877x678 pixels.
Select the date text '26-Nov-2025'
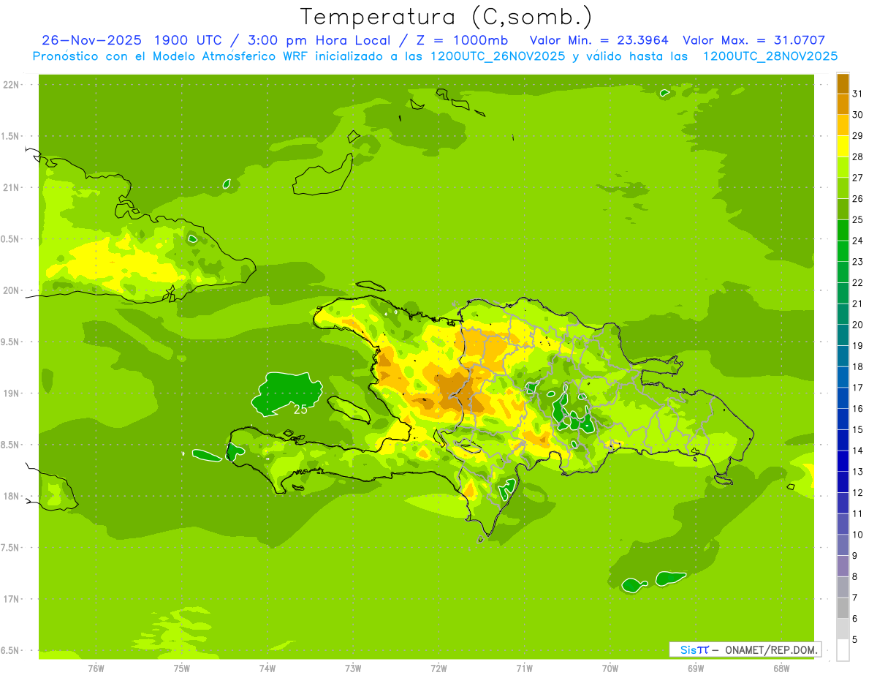(x=91, y=40)
